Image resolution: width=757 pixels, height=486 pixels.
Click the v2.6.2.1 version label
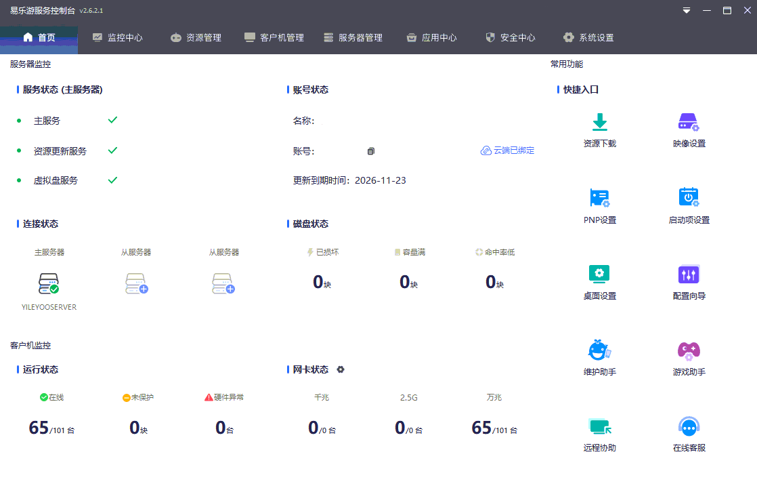(x=91, y=11)
